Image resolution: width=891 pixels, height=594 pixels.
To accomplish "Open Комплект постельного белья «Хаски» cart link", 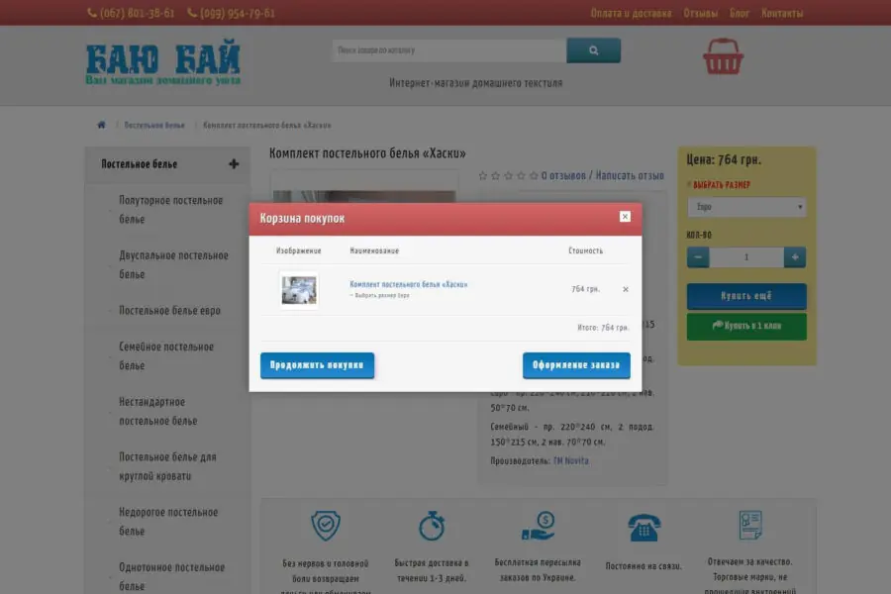I will [x=408, y=284].
